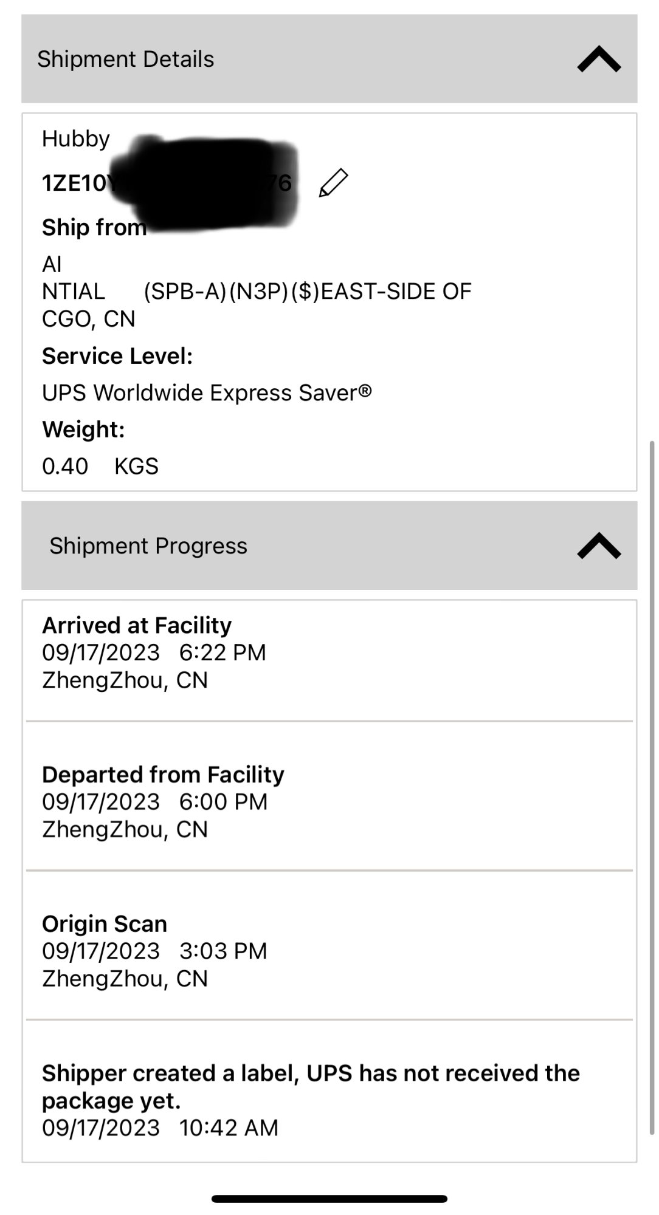Click the pencil edit nickname icon
Image resolution: width=659 pixels, height=1215 pixels.
[333, 183]
